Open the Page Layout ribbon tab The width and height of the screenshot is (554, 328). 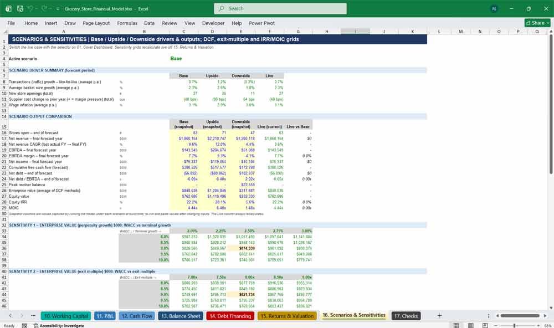96,23
